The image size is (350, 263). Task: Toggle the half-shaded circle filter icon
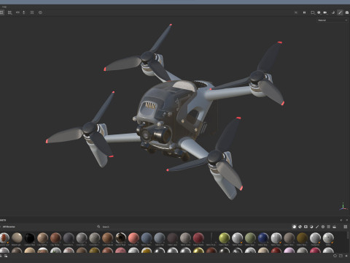pos(311,226)
